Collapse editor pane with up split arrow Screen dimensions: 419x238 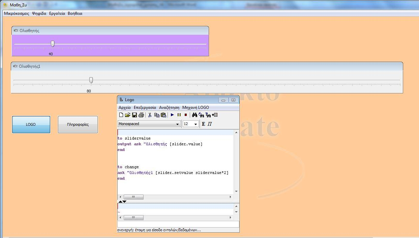[x=120, y=202]
